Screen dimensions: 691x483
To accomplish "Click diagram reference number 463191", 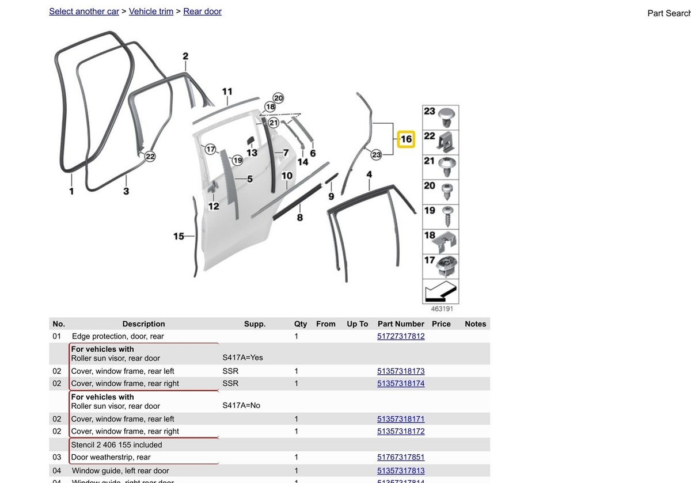I will pos(442,309).
